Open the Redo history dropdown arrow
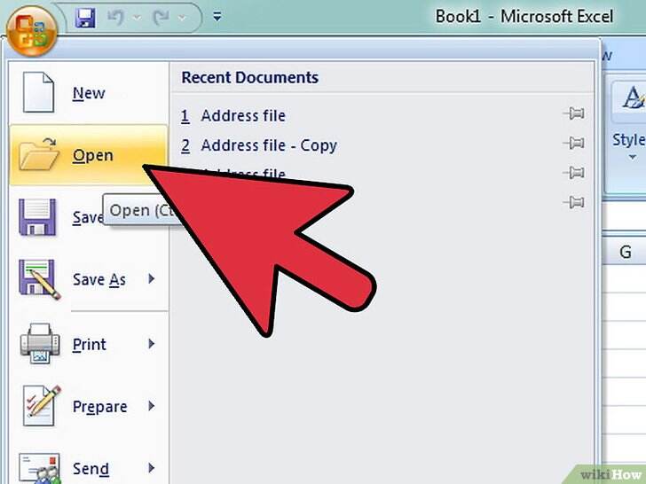This screenshot has height=484, width=646. [183, 18]
